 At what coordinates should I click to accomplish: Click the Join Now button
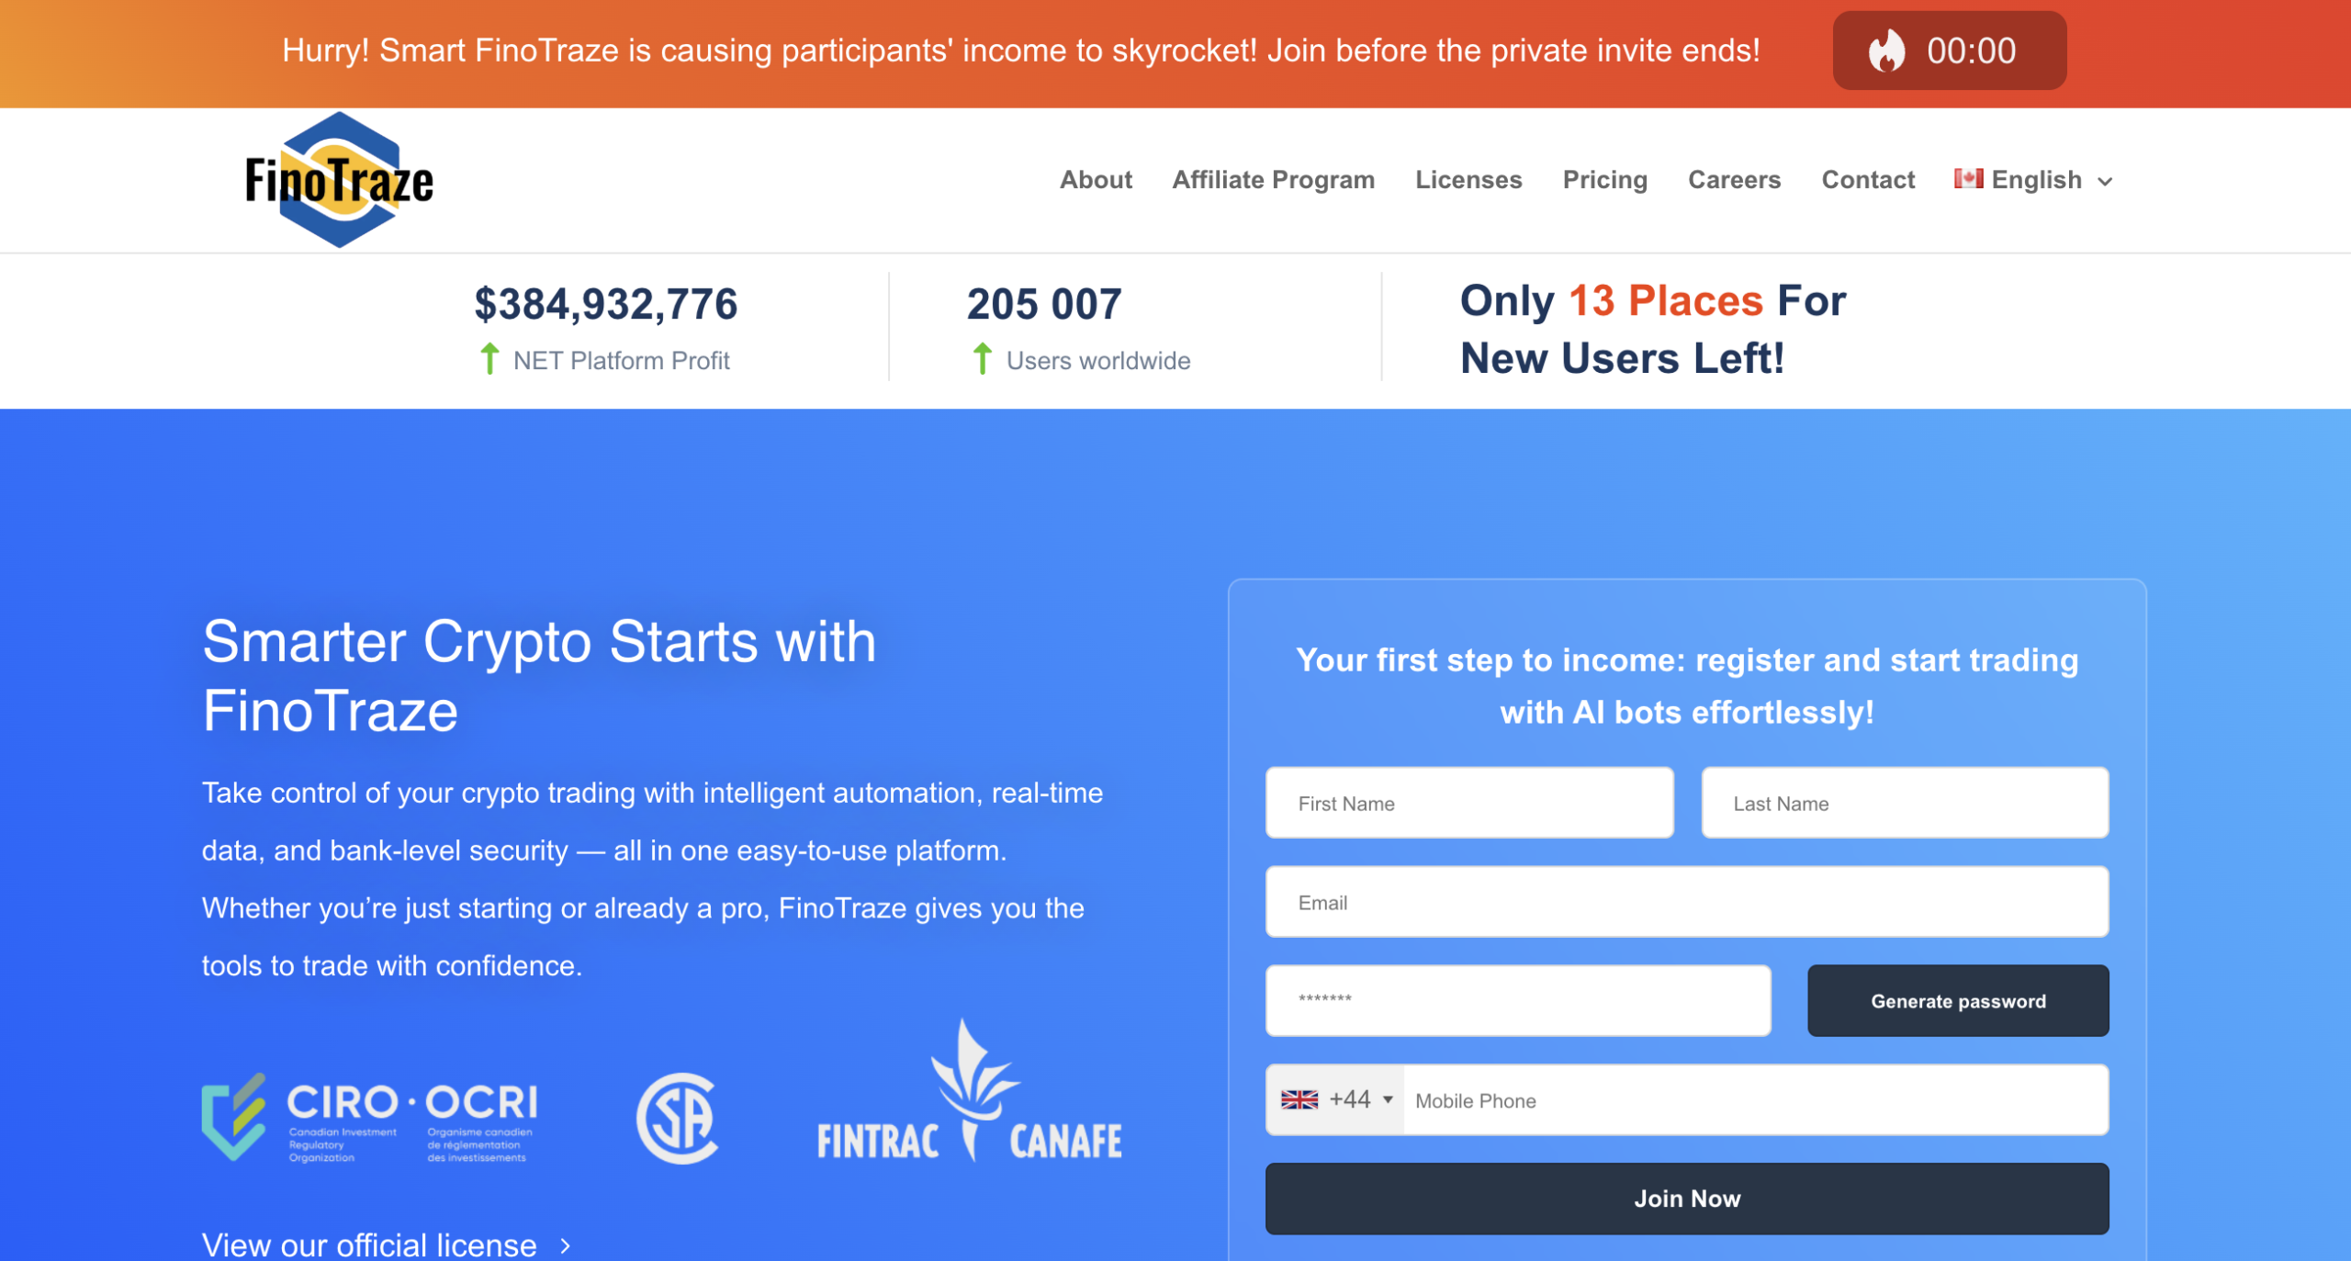pyautogui.click(x=1686, y=1199)
